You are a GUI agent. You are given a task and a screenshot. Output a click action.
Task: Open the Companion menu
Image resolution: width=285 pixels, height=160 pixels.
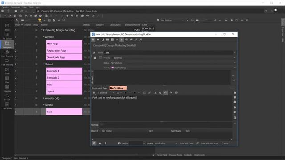[16, 7]
